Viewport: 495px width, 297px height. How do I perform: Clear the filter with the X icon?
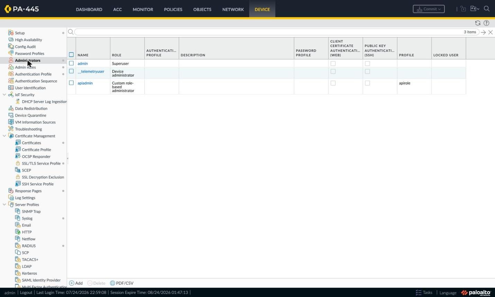pos(490,32)
